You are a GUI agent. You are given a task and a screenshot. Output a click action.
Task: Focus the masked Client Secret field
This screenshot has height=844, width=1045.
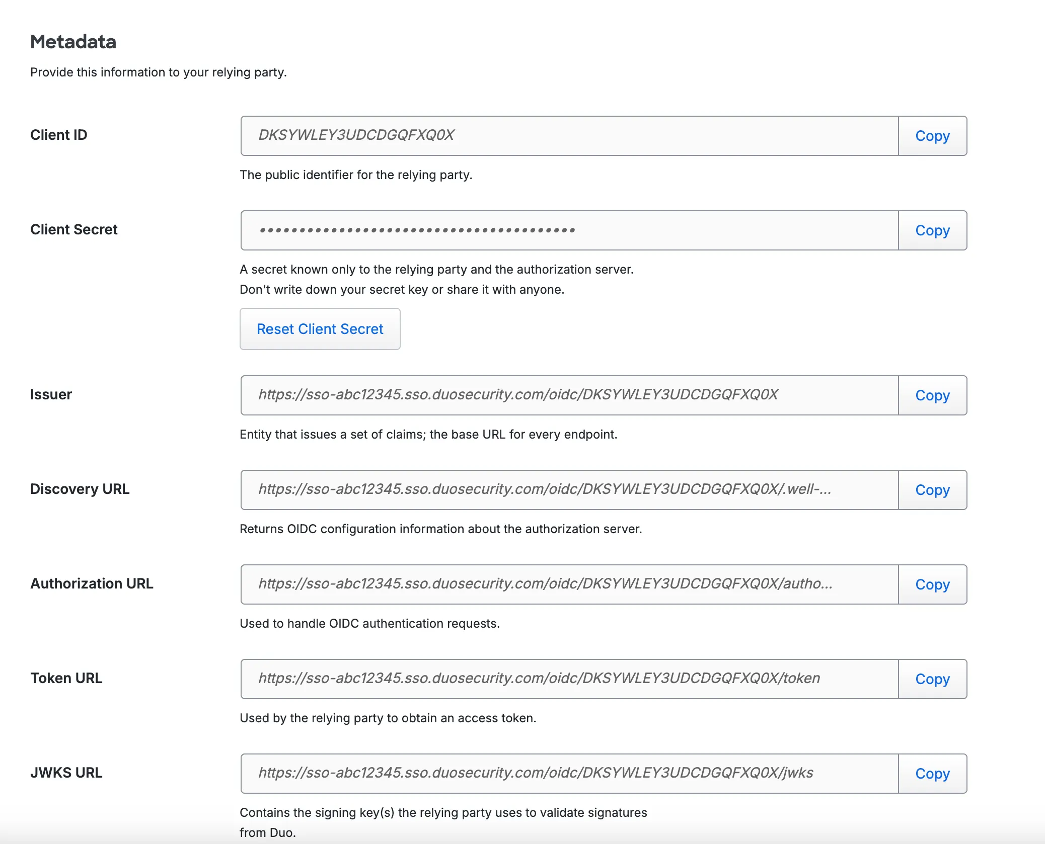569,230
